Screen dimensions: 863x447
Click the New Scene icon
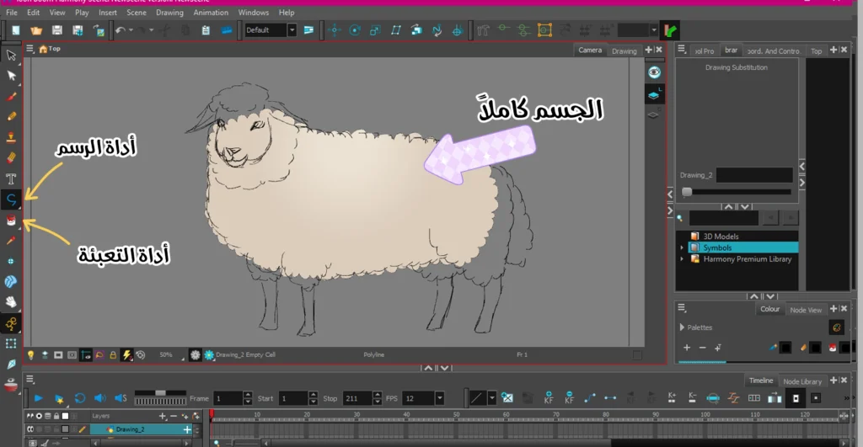[16, 30]
